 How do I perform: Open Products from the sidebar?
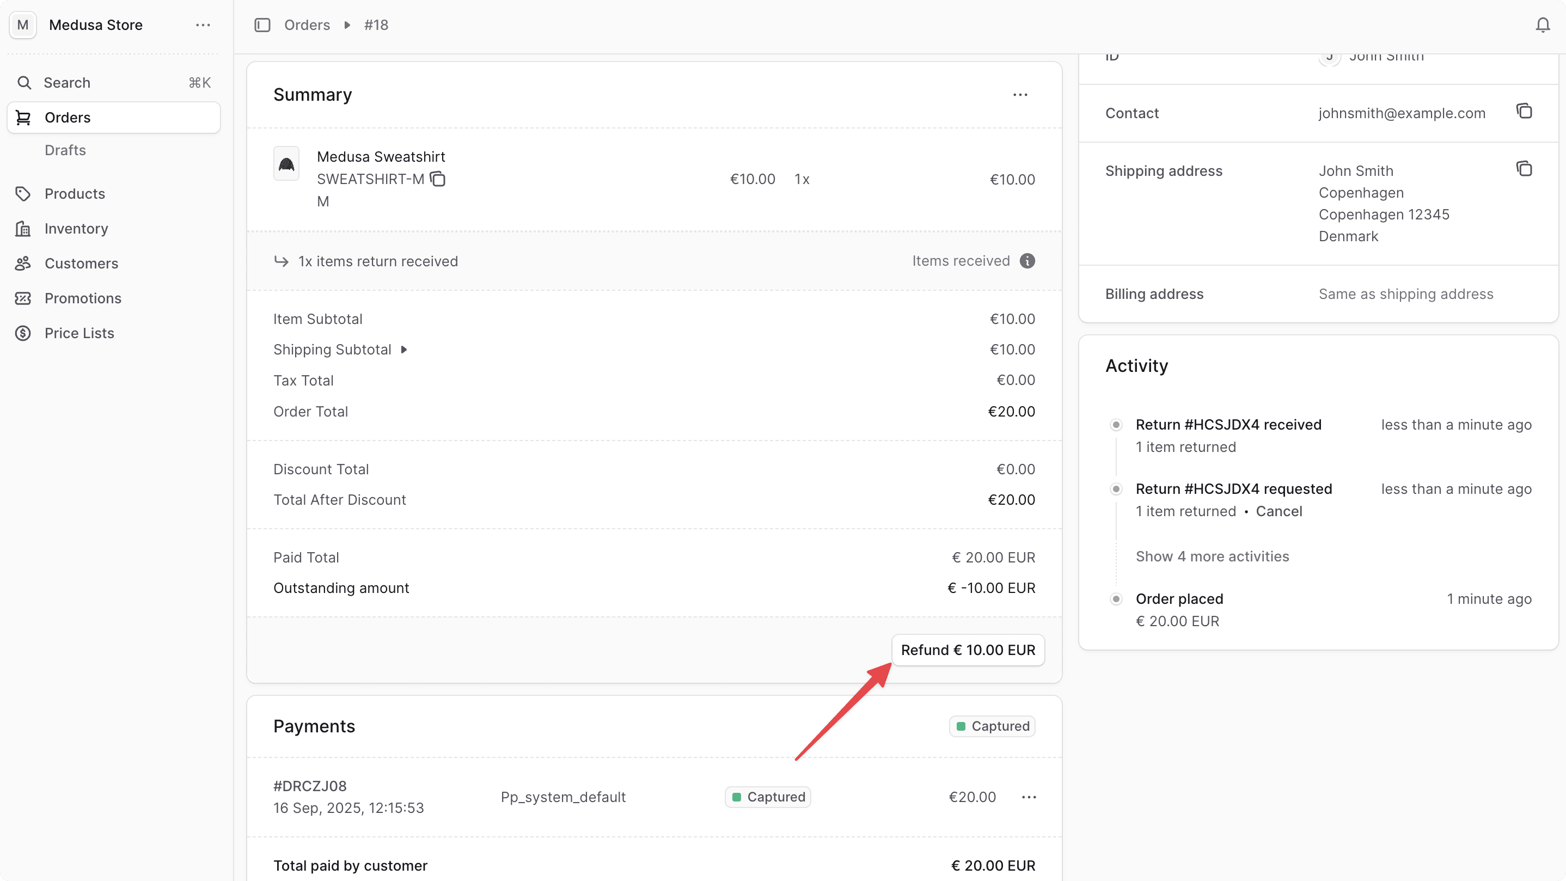tap(75, 193)
